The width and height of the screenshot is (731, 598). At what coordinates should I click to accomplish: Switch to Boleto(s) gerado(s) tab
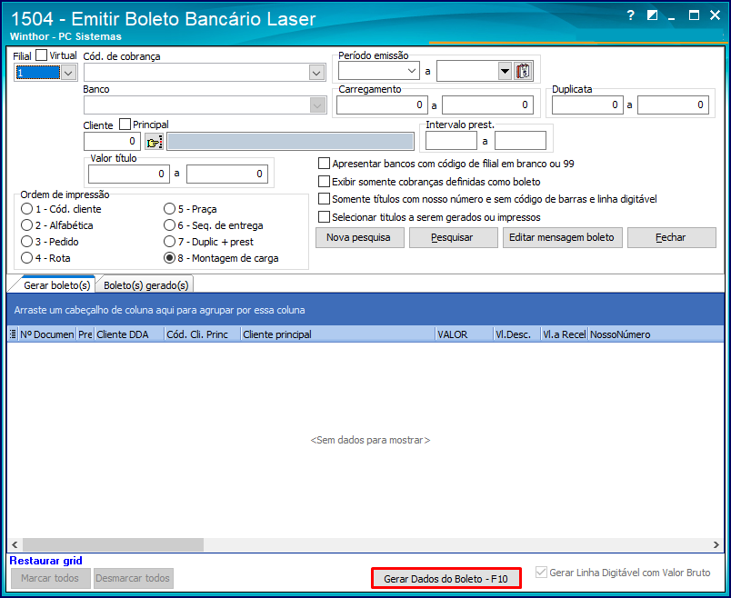[145, 285]
